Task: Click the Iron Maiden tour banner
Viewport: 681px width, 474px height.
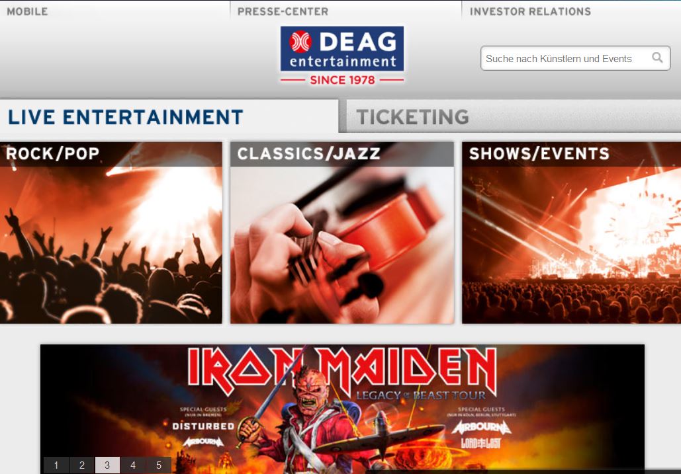Action: 342,409
